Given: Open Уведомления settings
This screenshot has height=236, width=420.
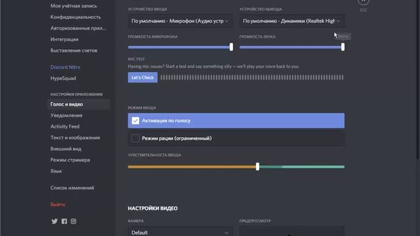Looking at the screenshot, I should [x=66, y=115].
